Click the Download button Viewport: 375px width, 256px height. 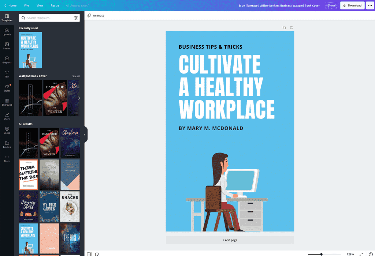352,5
